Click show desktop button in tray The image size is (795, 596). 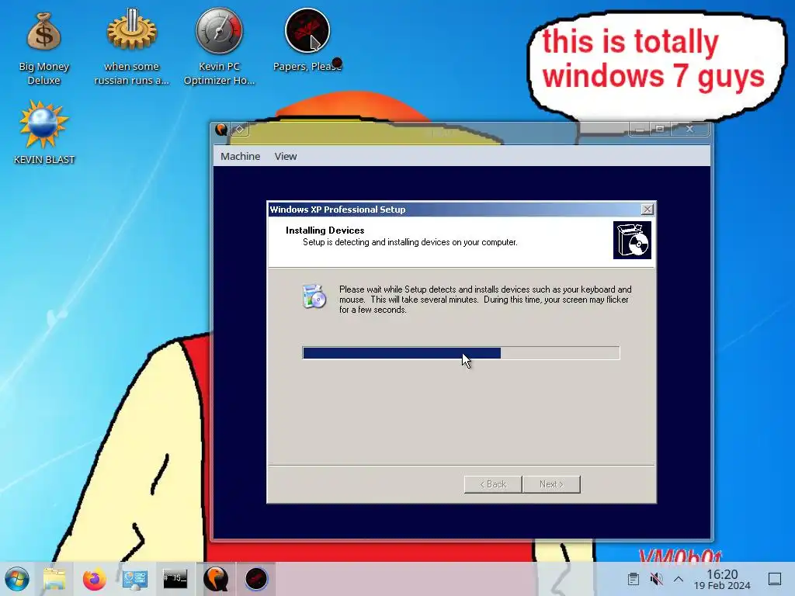pos(775,579)
